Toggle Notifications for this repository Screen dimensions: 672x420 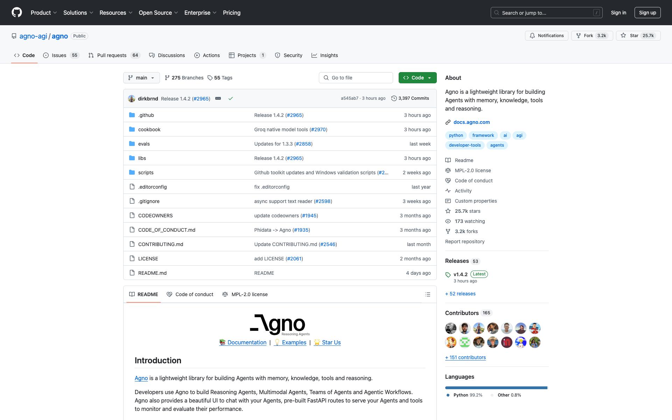click(546, 36)
